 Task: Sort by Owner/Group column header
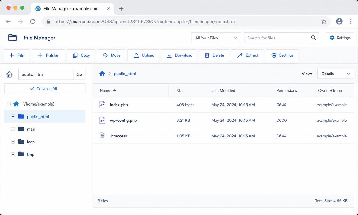330,90
